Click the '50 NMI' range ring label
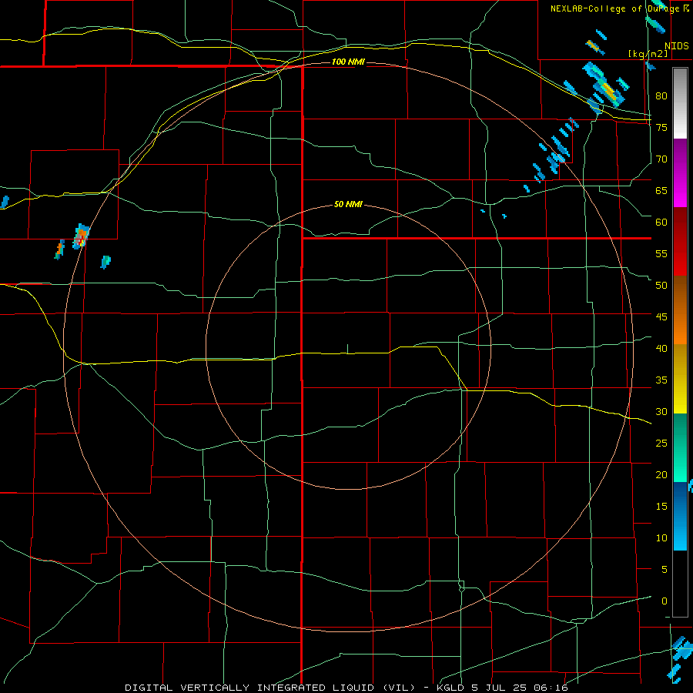 tap(348, 204)
